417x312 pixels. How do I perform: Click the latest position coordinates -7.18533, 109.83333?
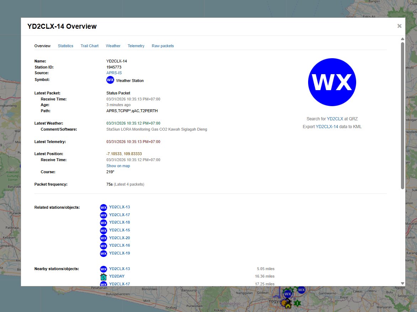pos(124,154)
